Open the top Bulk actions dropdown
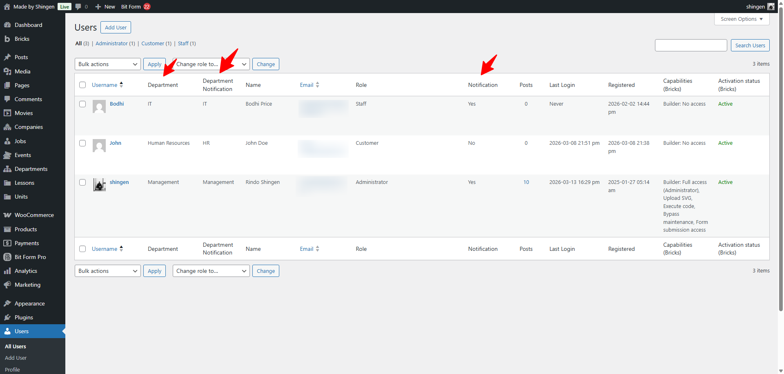 click(107, 64)
